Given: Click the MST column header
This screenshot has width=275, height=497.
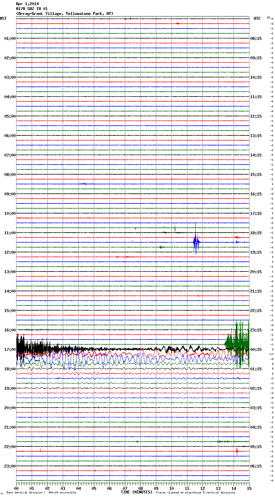Looking at the screenshot, I should pos(3,18).
